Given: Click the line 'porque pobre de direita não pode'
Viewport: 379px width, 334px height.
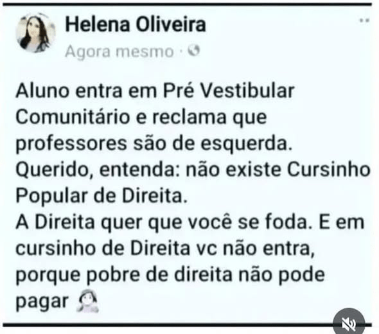Looking at the screenshot, I should click(170, 275).
